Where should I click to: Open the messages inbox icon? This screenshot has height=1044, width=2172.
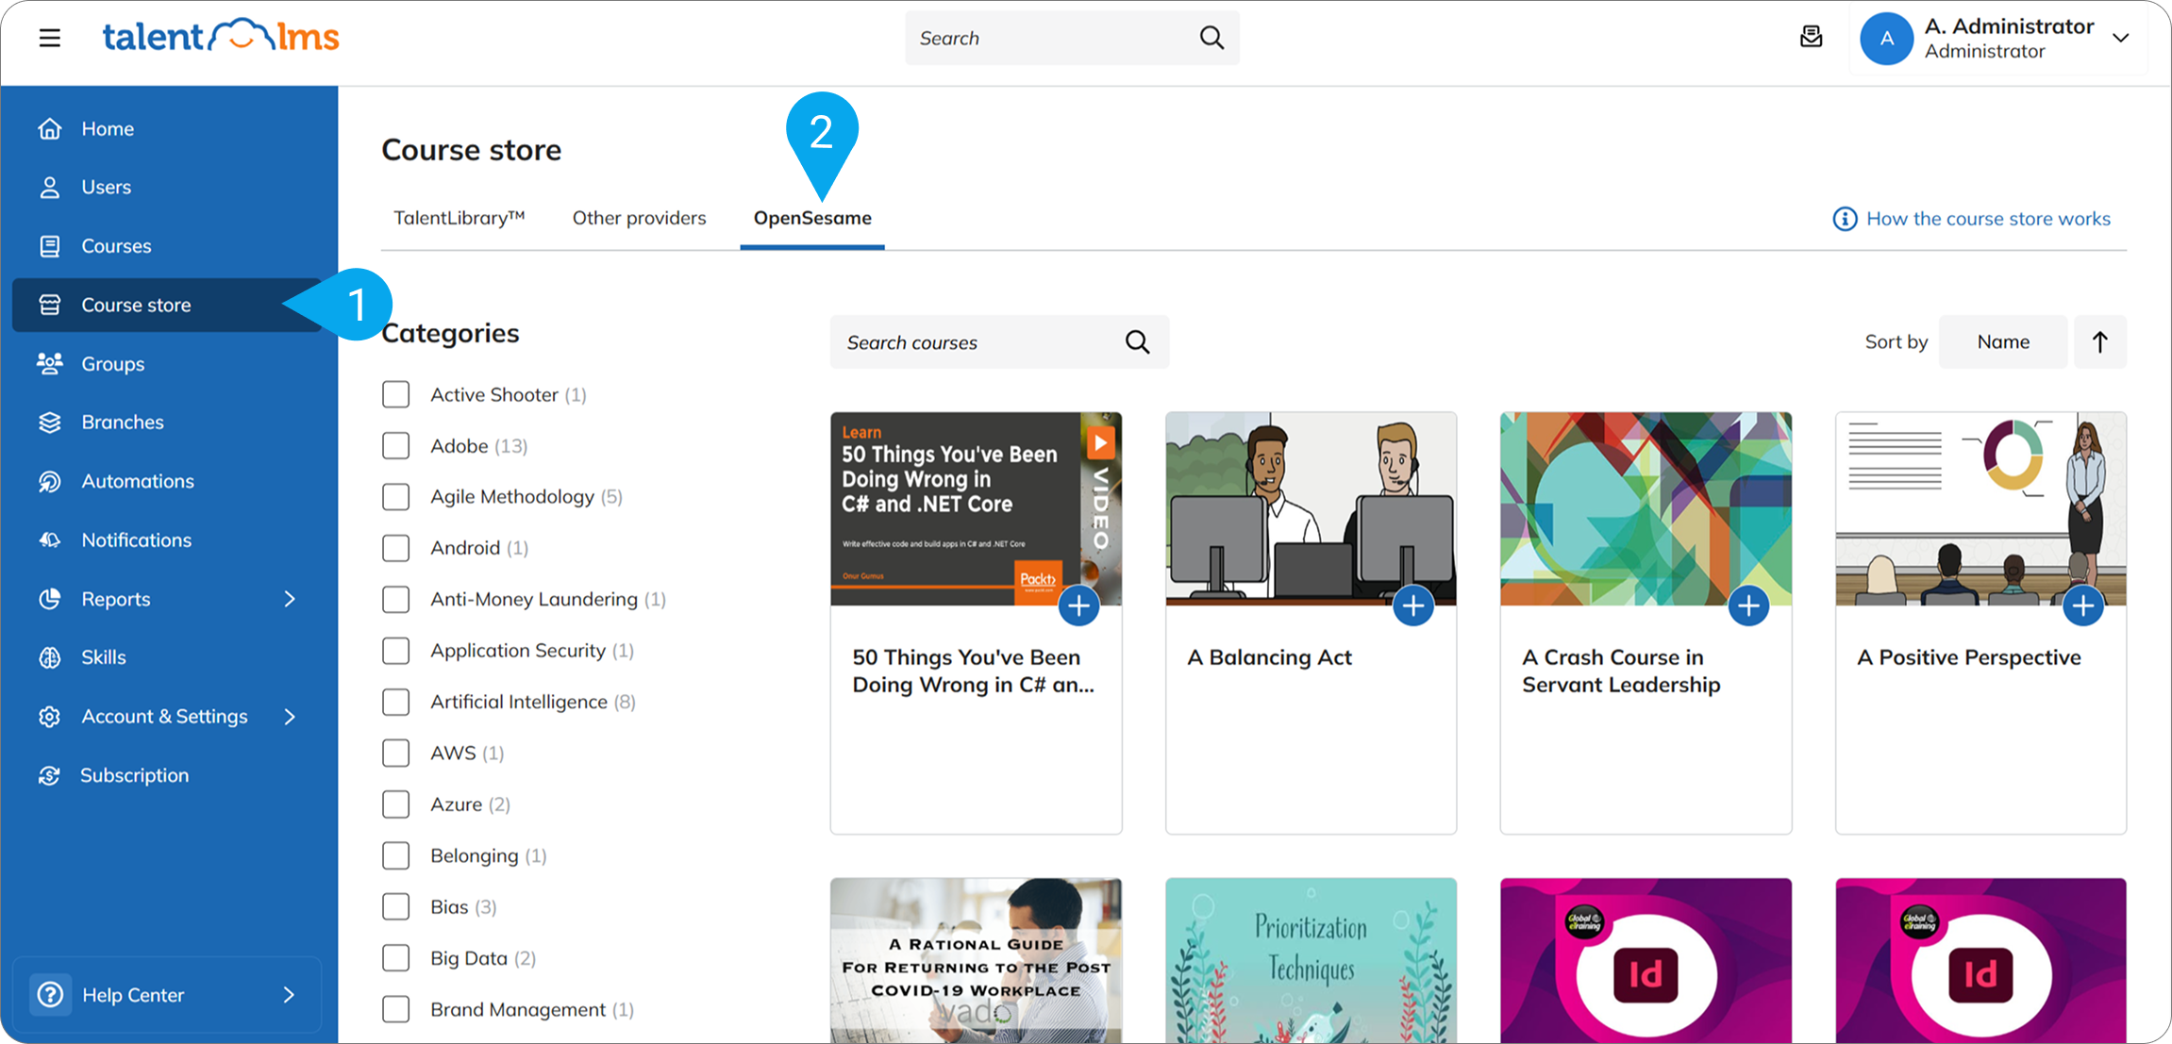(1811, 37)
